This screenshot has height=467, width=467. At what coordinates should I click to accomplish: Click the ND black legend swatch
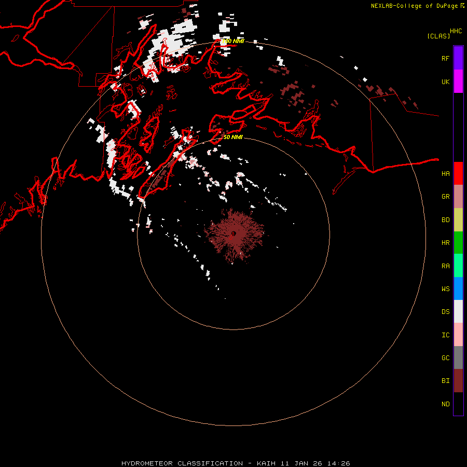[x=458, y=404]
